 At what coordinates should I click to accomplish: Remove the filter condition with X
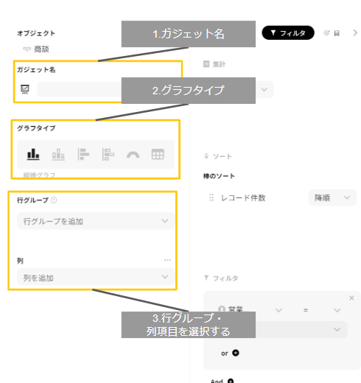[x=351, y=298]
